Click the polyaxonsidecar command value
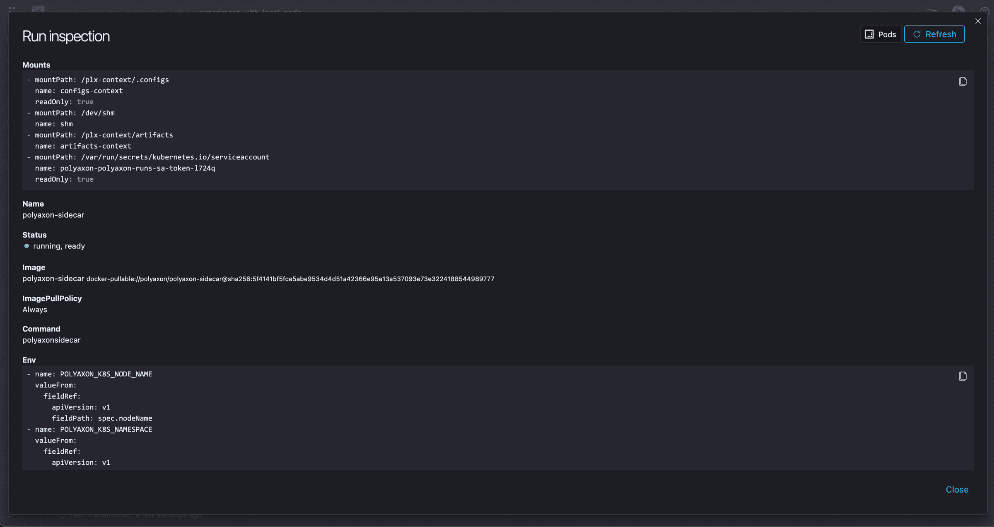 51,340
